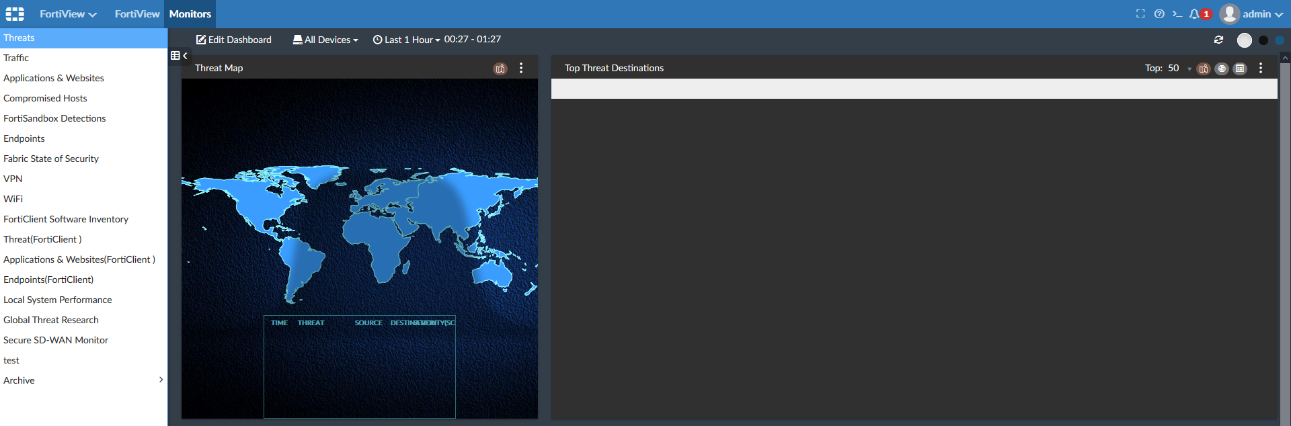Open Endpoints monitor
This screenshot has width=1291, height=426.
pos(83,138)
